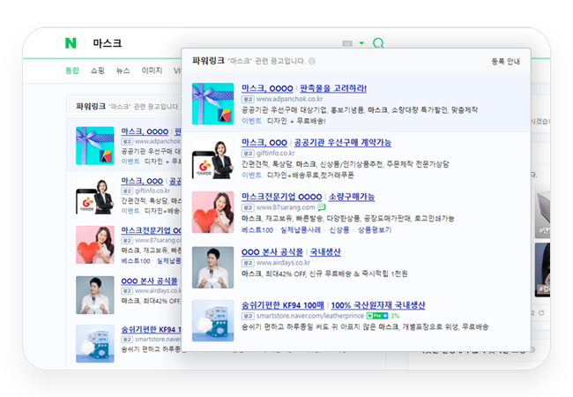Viewport: 573px width, 397px height.
Task: Click the 이벤트 label in adpanchok popup ad
Action: point(251,121)
